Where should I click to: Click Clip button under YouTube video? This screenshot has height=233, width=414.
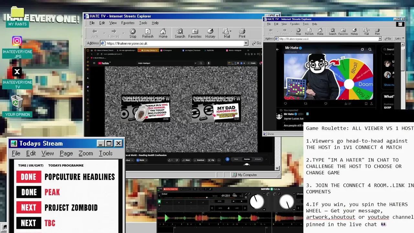[211, 160]
